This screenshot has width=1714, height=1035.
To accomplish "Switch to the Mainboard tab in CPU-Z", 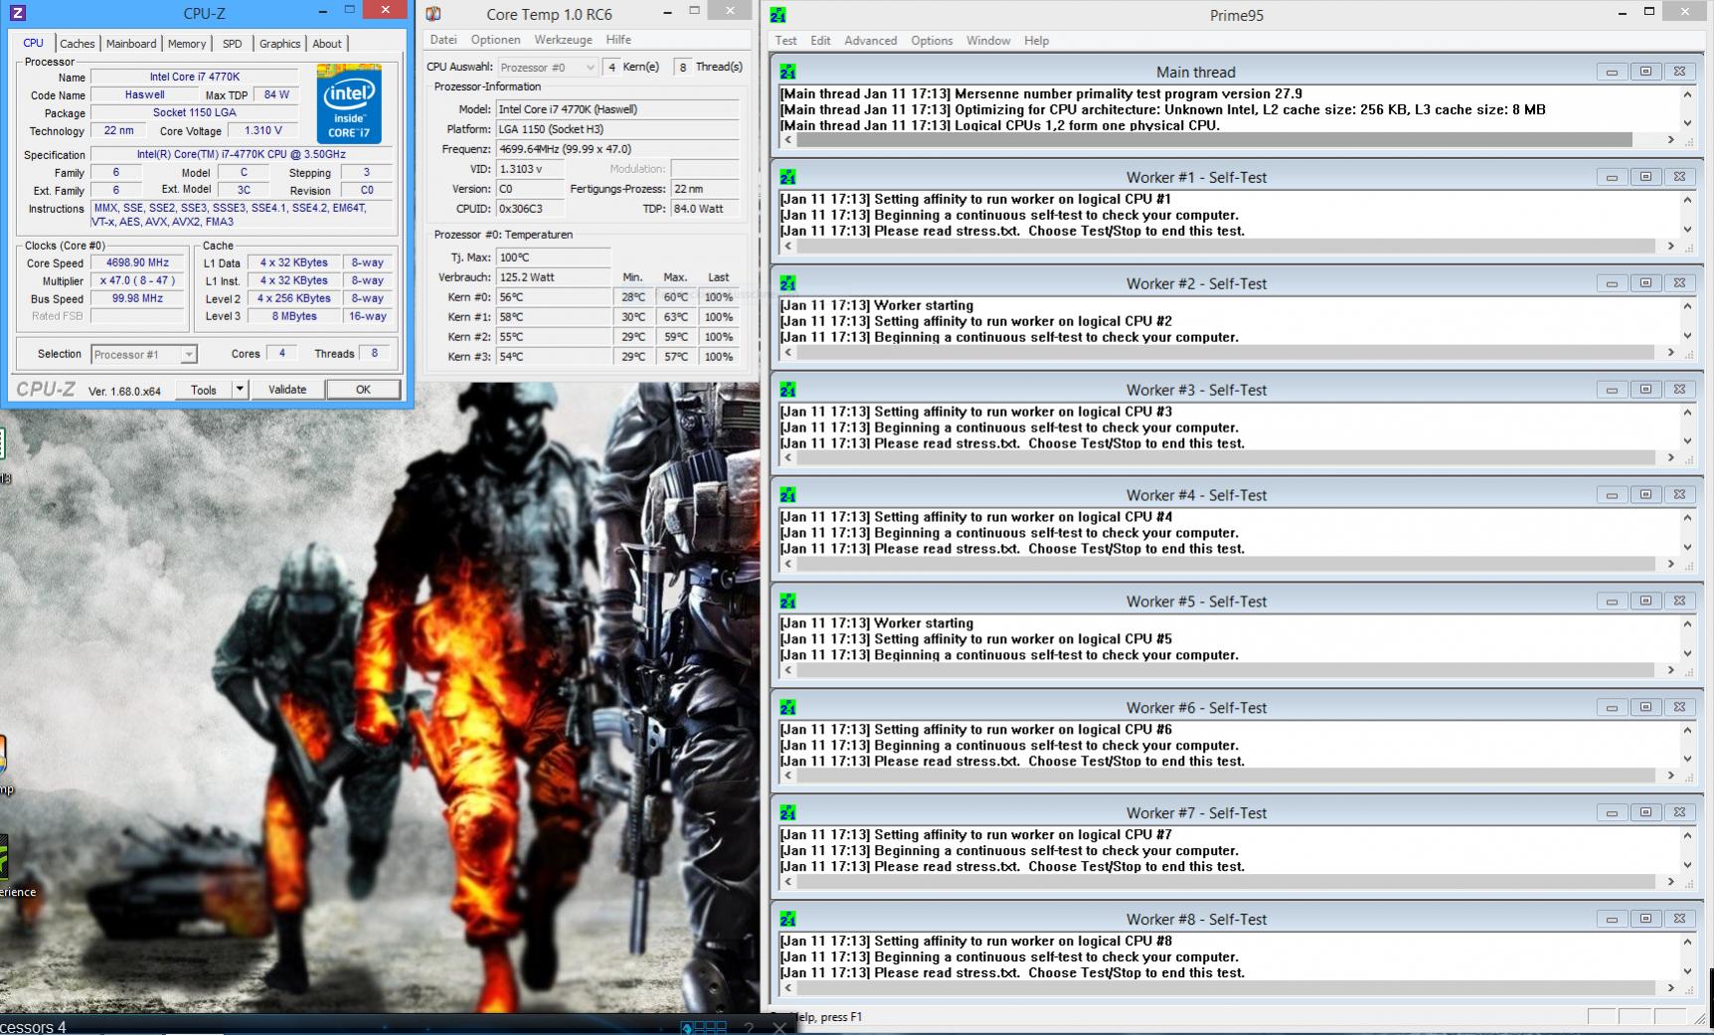I will coord(131,44).
